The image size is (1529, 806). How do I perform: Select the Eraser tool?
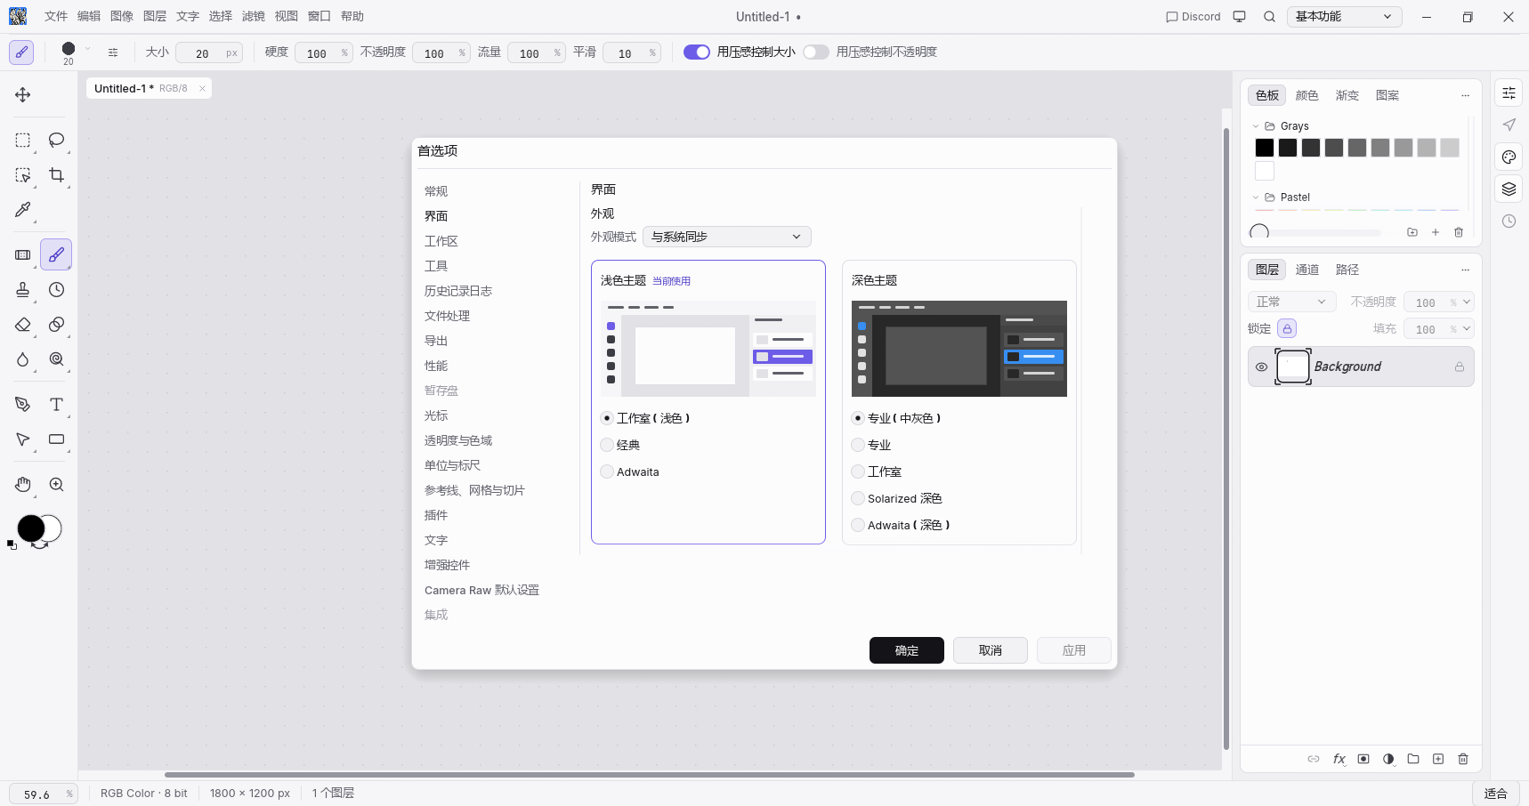23,325
